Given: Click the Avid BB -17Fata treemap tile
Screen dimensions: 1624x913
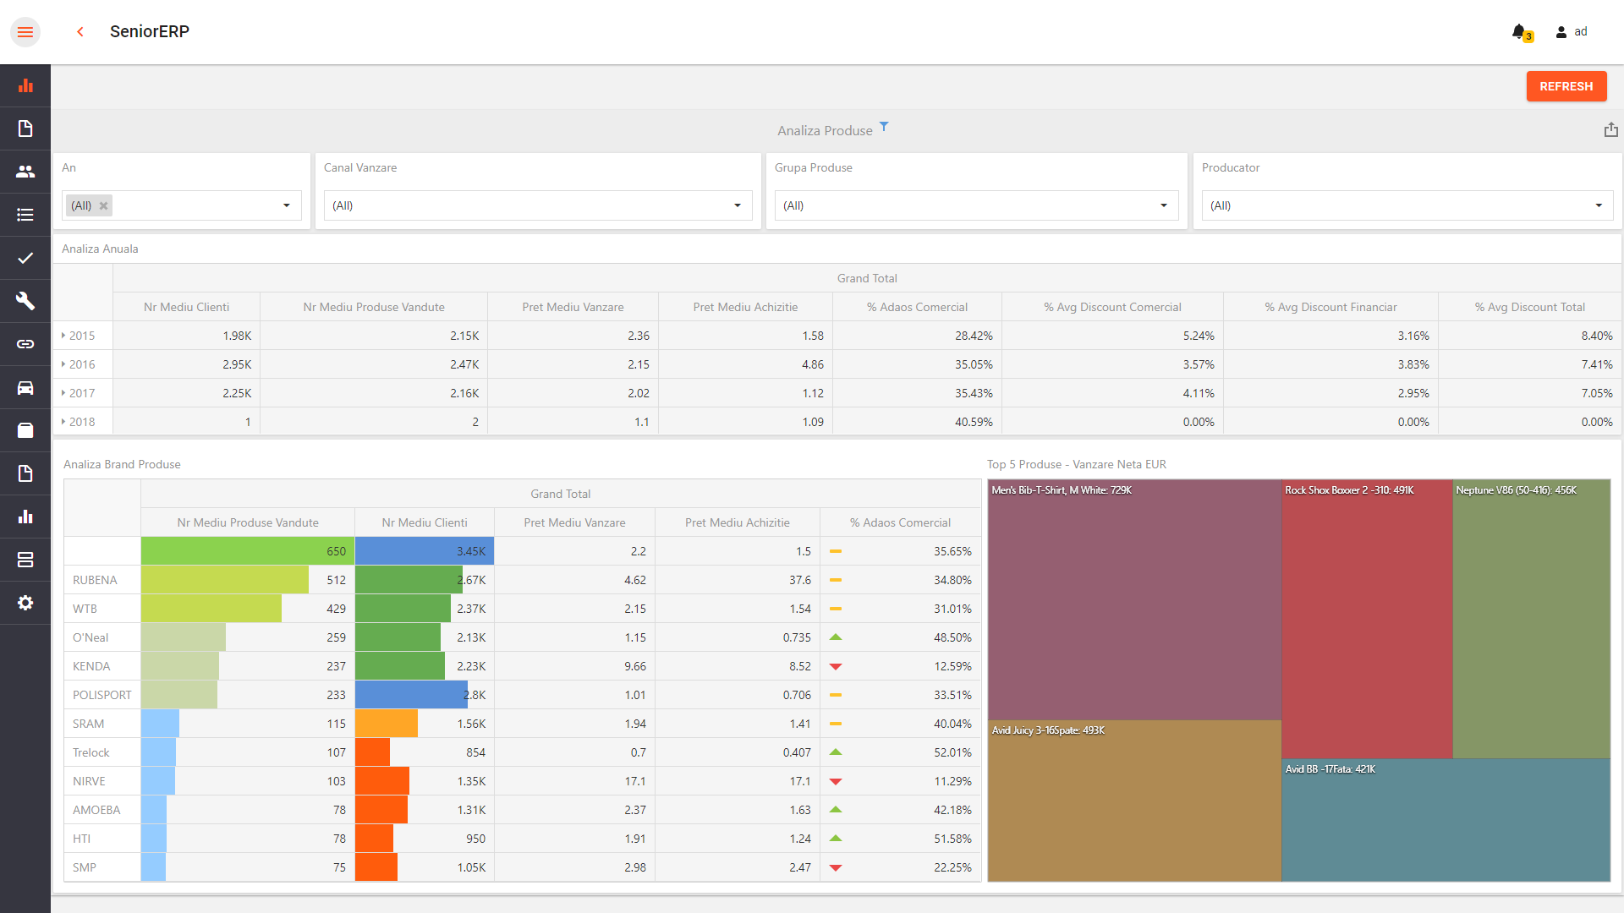Looking at the screenshot, I should click(1446, 820).
